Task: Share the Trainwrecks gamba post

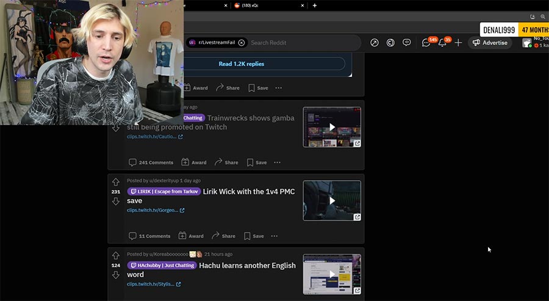Action: tap(226, 162)
